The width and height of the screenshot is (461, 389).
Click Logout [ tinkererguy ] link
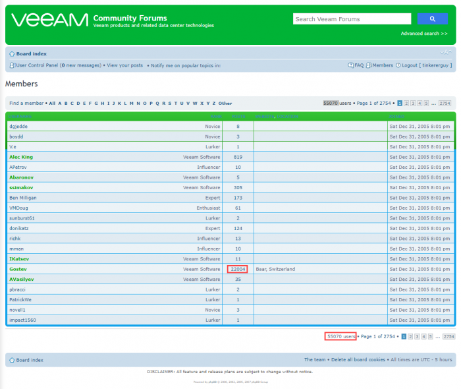point(427,65)
